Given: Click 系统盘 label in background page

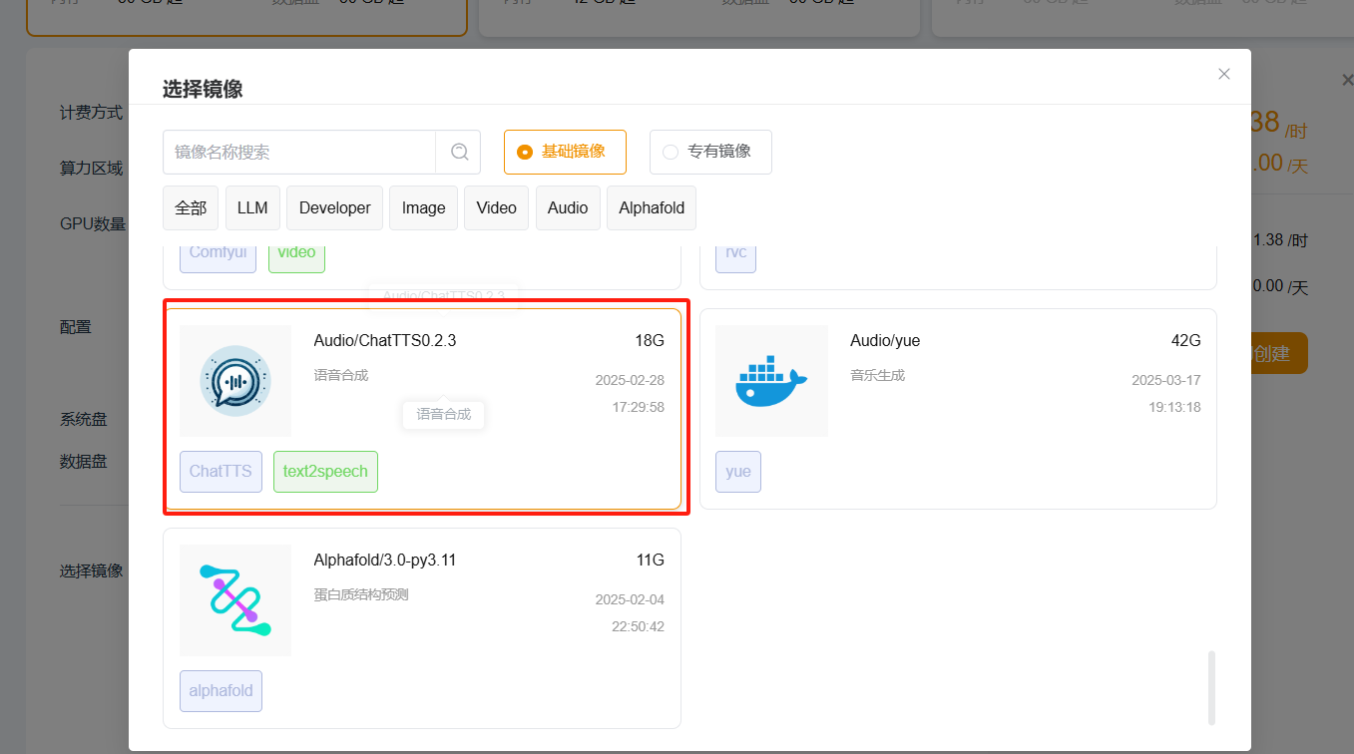Looking at the screenshot, I should click(x=84, y=420).
